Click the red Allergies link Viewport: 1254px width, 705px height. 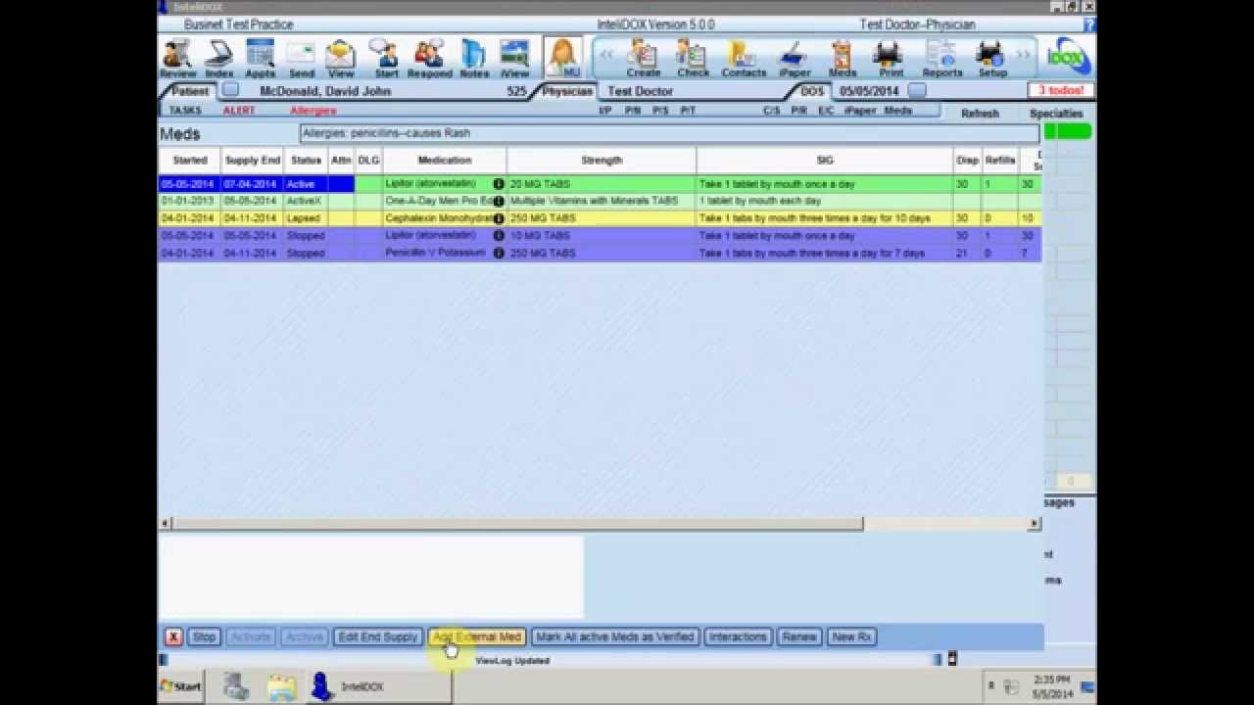click(x=313, y=111)
